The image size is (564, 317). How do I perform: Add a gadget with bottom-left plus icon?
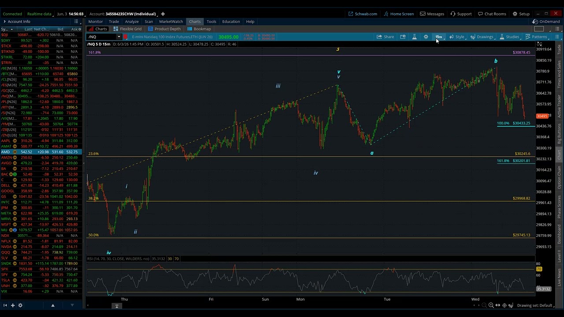[x=13, y=305]
